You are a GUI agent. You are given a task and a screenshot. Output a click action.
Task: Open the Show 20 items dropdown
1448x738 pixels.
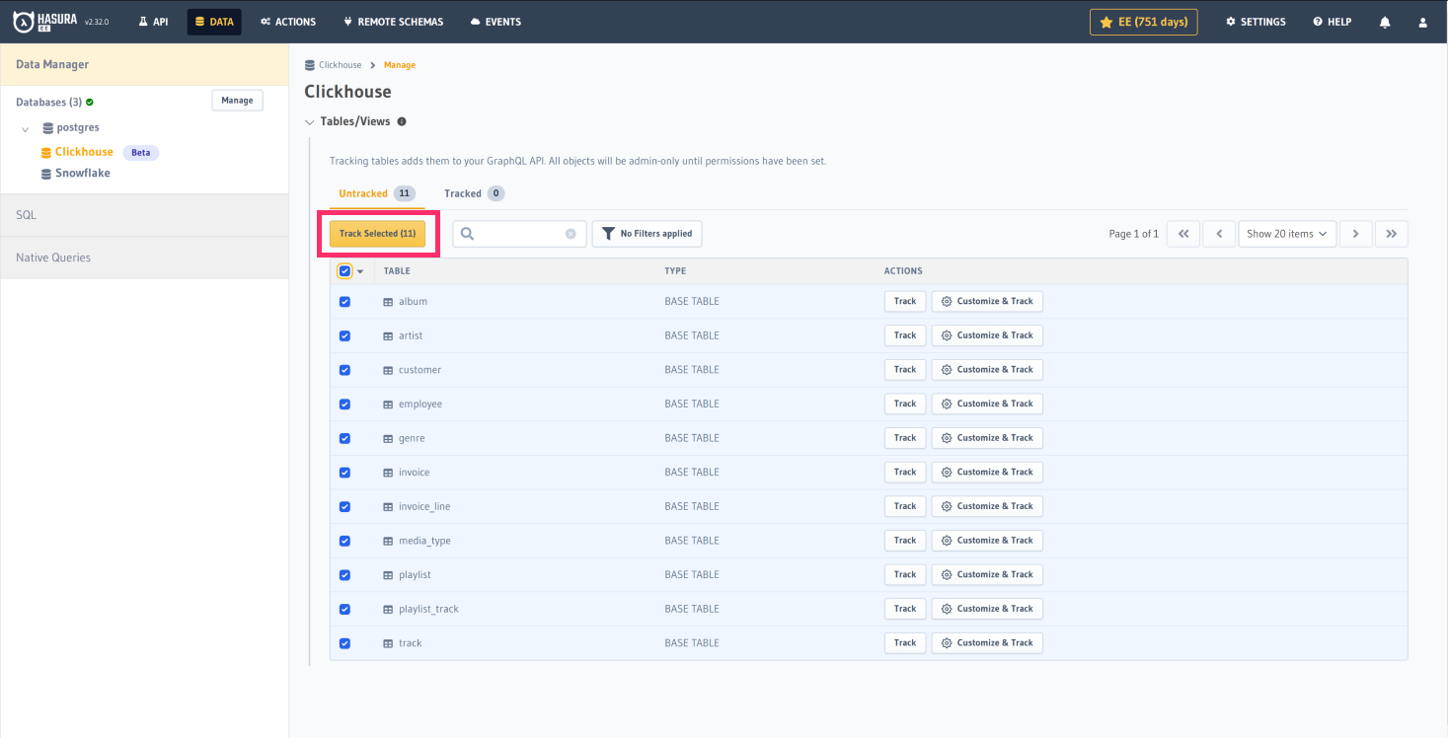pyautogui.click(x=1287, y=234)
